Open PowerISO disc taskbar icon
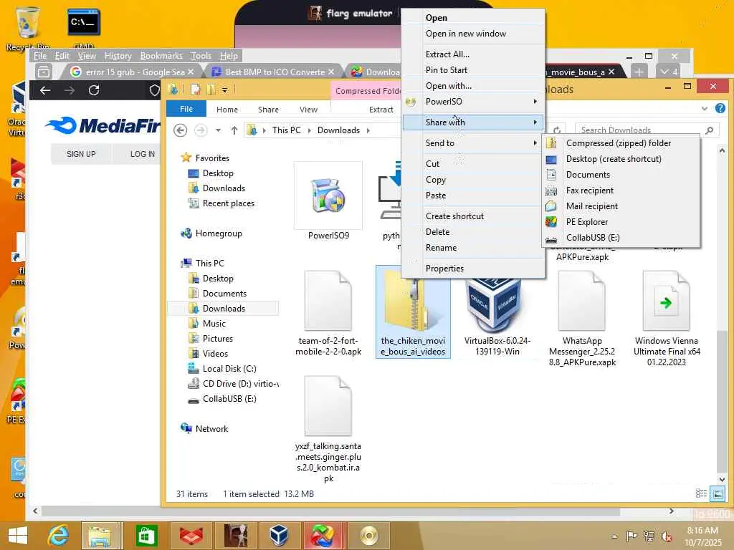Viewport: 734px width, 550px height. pyautogui.click(x=369, y=535)
